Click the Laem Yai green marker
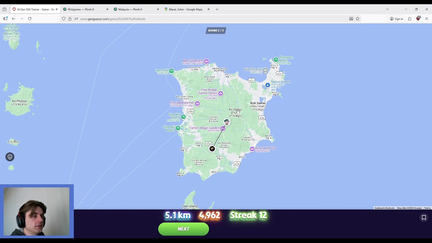The image size is (432, 243). (171, 71)
